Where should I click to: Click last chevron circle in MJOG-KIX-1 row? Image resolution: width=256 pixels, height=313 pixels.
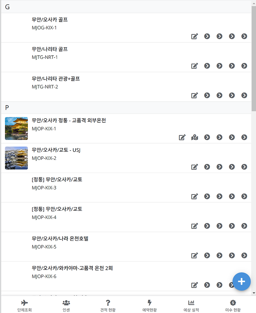[x=244, y=36]
